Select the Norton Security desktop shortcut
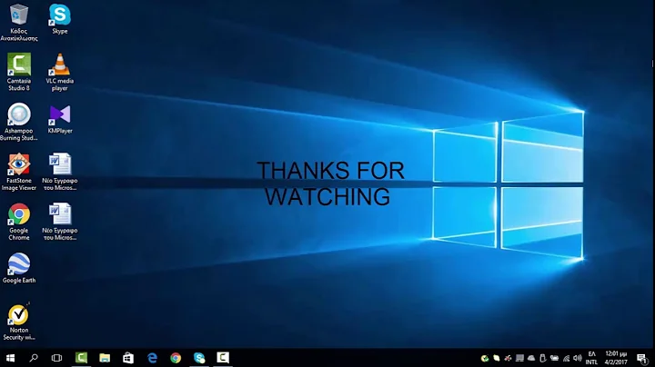The image size is (655, 367). click(x=19, y=322)
